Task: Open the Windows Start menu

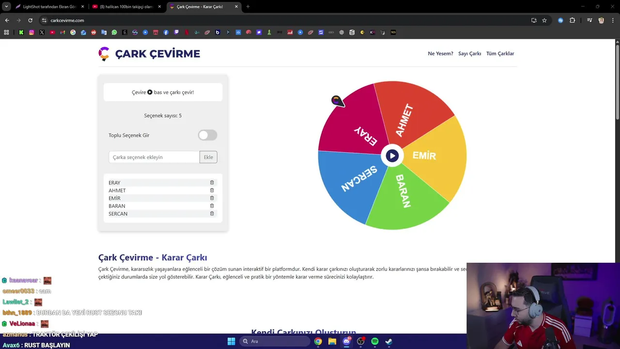Action: pos(231,341)
